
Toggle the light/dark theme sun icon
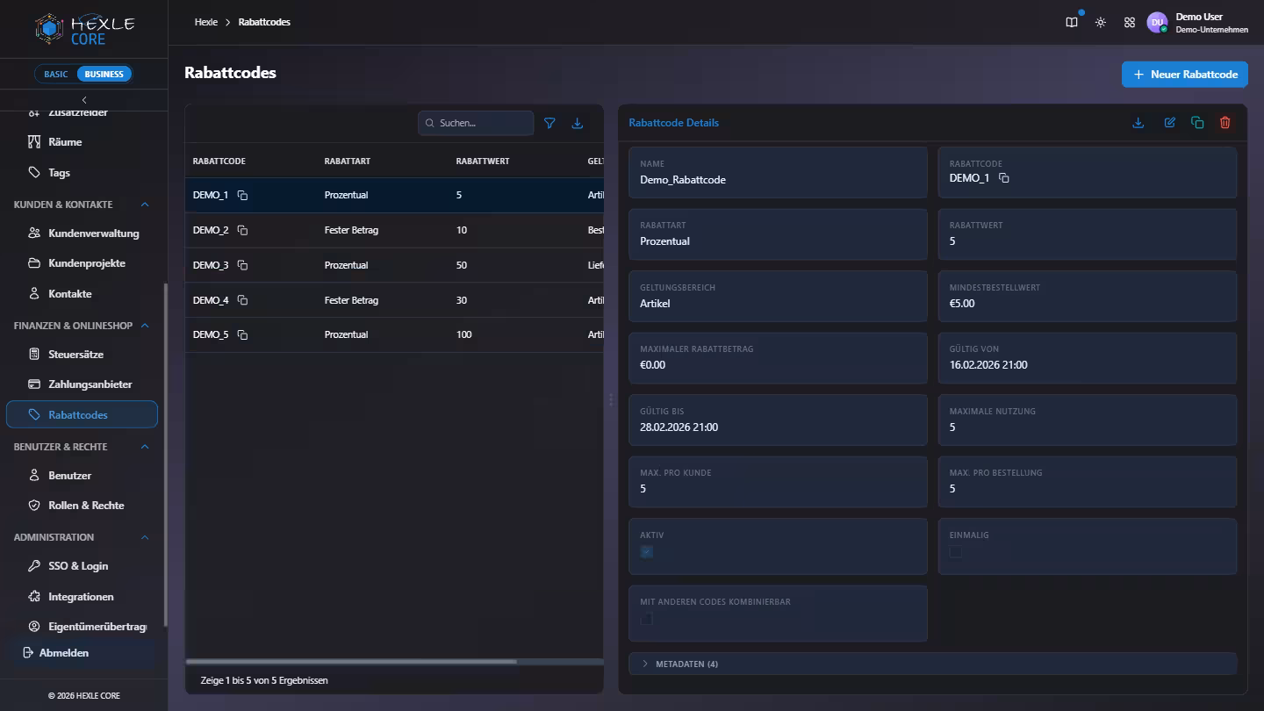pos(1101,23)
